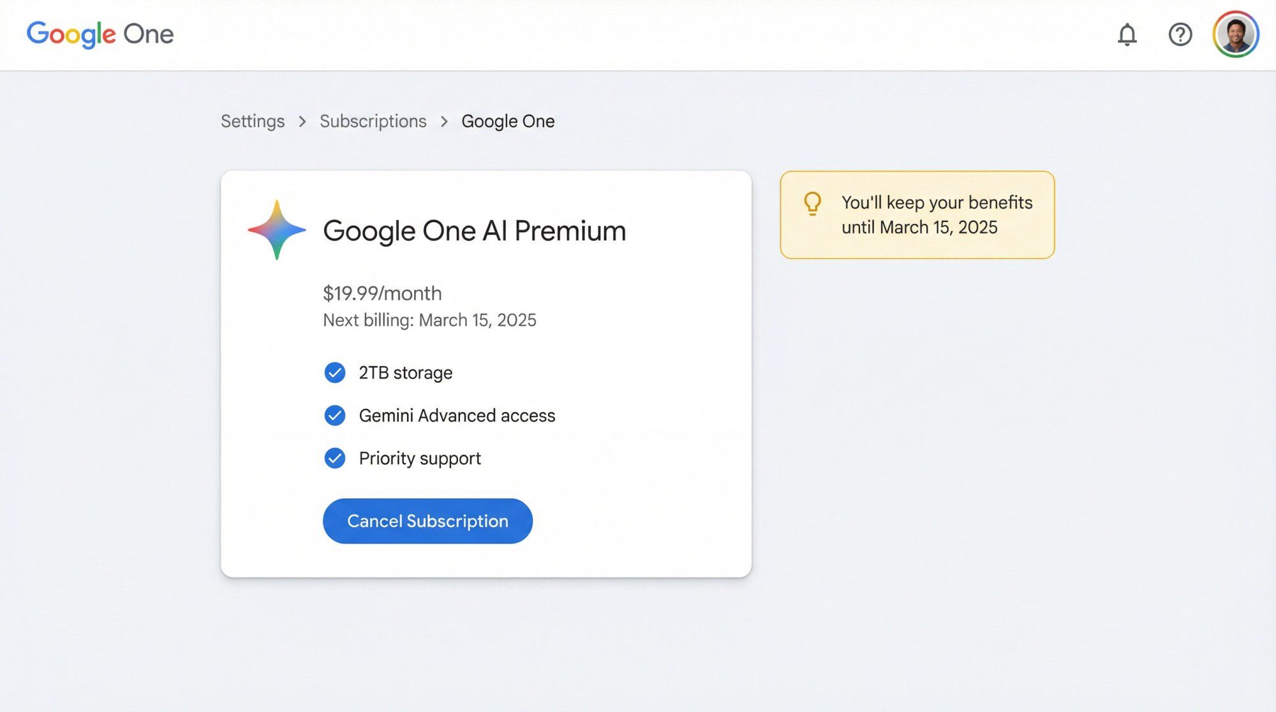This screenshot has width=1276, height=712.
Task: Go to Settings via the breadcrumb
Action: (253, 121)
